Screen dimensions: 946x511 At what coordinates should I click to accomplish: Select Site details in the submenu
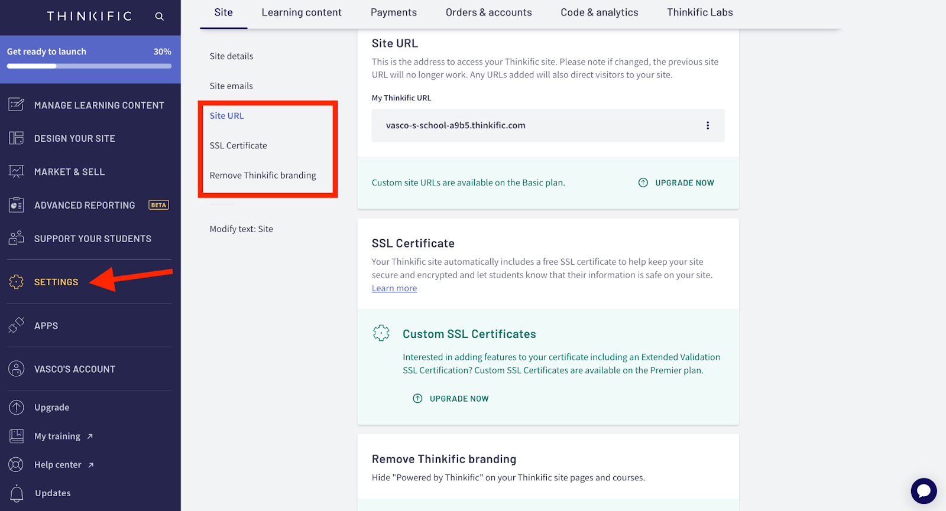pyautogui.click(x=231, y=56)
